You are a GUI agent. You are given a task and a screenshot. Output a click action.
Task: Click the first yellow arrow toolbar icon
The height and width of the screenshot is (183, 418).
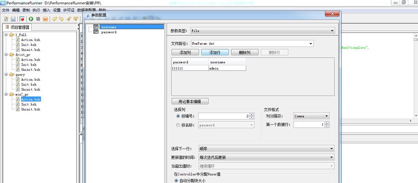click(x=54, y=19)
